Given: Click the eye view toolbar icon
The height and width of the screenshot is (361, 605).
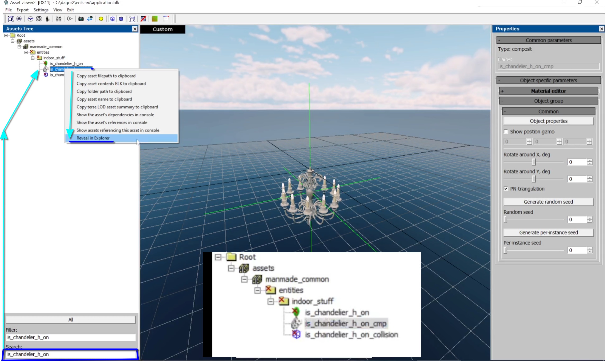Looking at the screenshot, I should (19, 19).
